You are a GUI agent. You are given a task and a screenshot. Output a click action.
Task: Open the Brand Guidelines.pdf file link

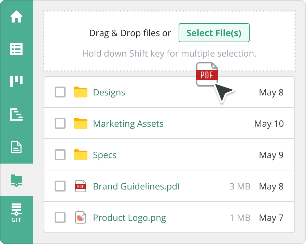[137, 186]
